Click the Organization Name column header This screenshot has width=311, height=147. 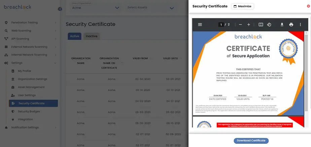tap(81, 61)
